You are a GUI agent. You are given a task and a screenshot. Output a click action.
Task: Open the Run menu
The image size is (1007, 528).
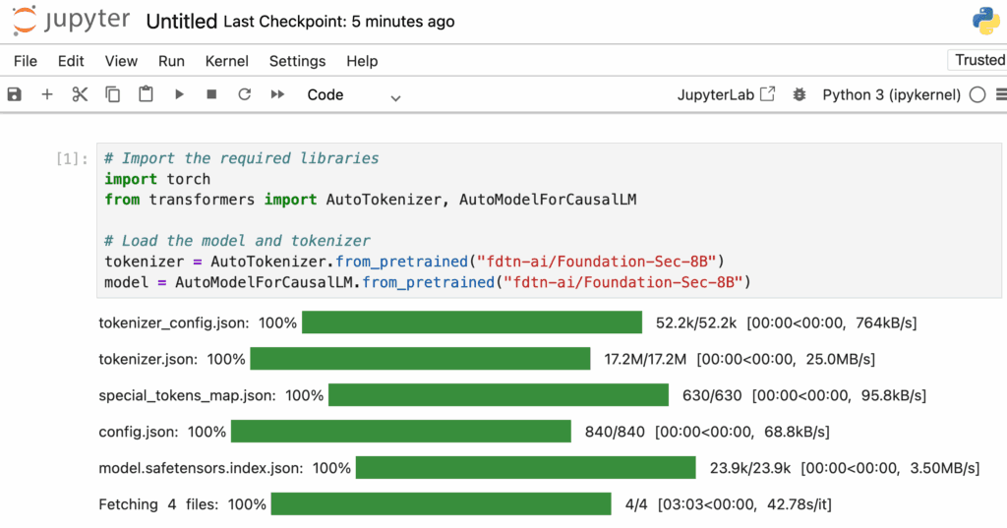coord(171,61)
